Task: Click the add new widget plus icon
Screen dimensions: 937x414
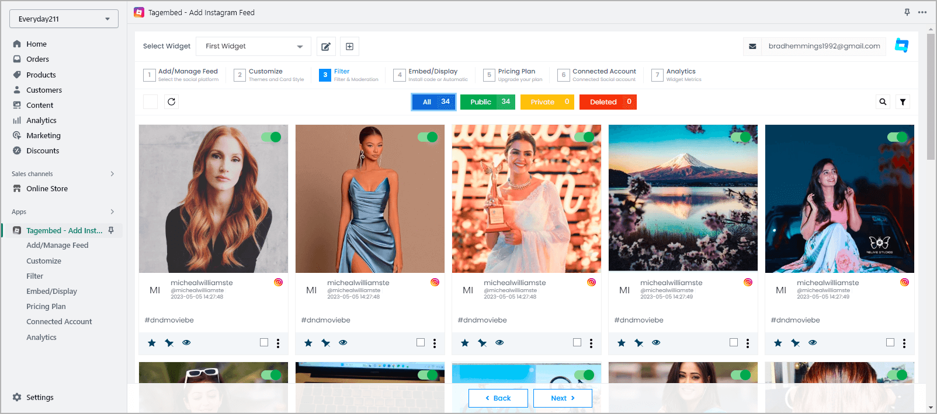Action: click(x=349, y=47)
